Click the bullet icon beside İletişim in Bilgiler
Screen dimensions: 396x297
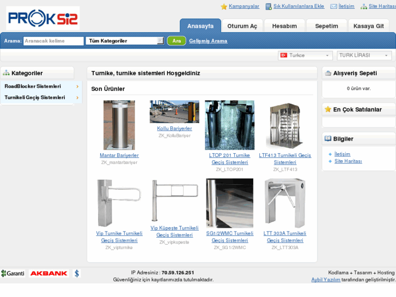[x=330, y=154]
